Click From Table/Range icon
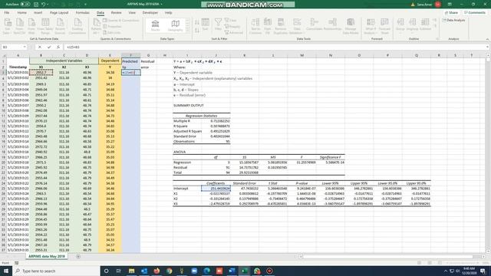Image resolution: width=491 pixels, height=276 pixels. pos(45,26)
